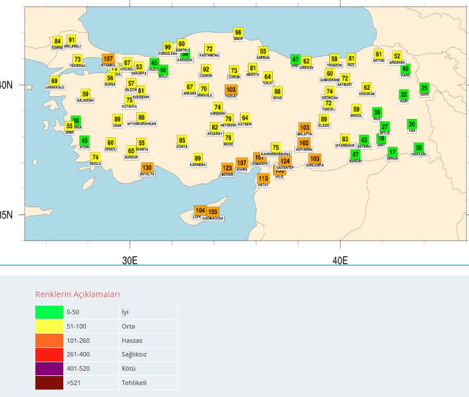The height and width of the screenshot is (397, 469).
Task: Select the Istanbul air quality marker showing 107
Action: pos(108,59)
